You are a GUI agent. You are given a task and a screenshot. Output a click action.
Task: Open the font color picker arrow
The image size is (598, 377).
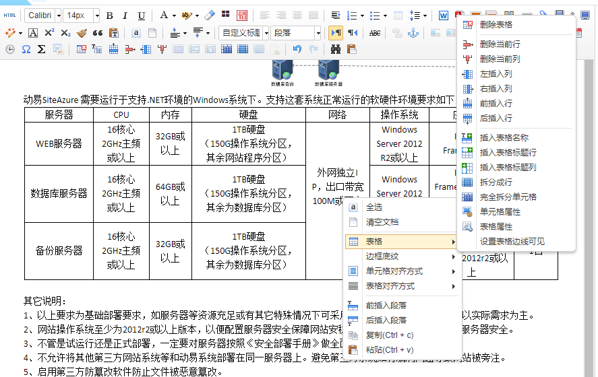[x=173, y=15]
